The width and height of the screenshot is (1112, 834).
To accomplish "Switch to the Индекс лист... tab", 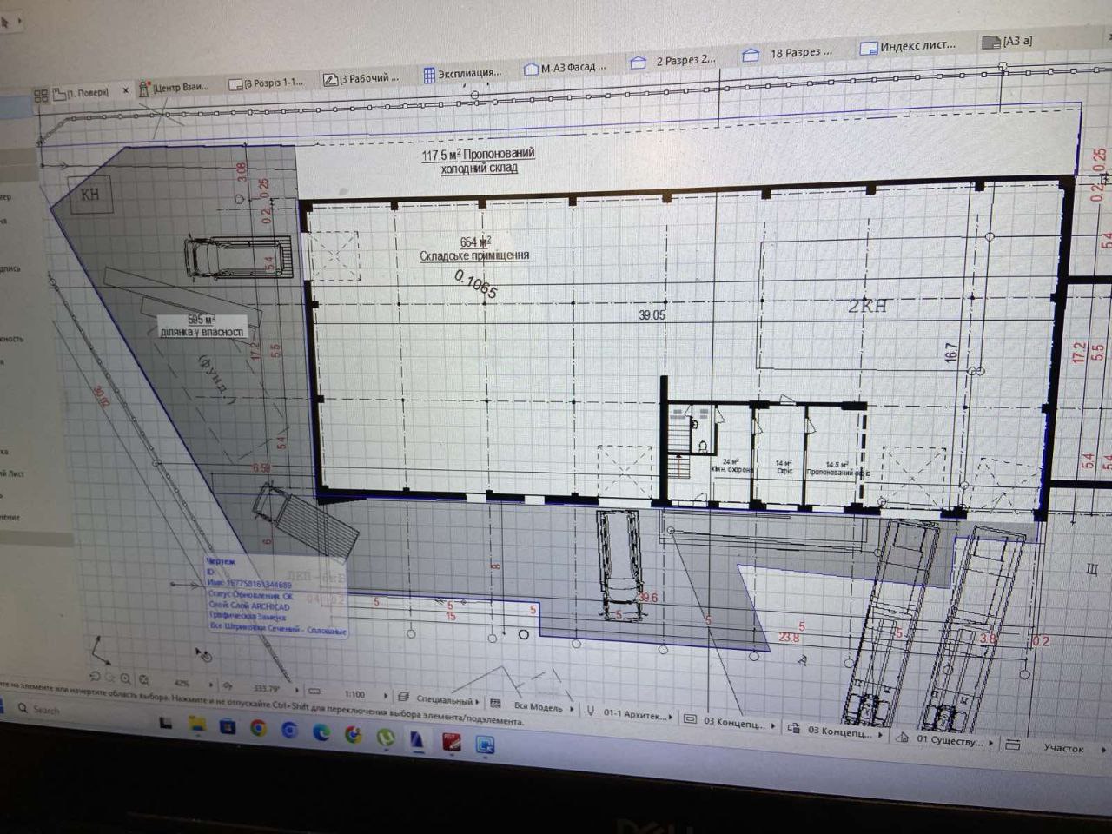I will pos(908,47).
